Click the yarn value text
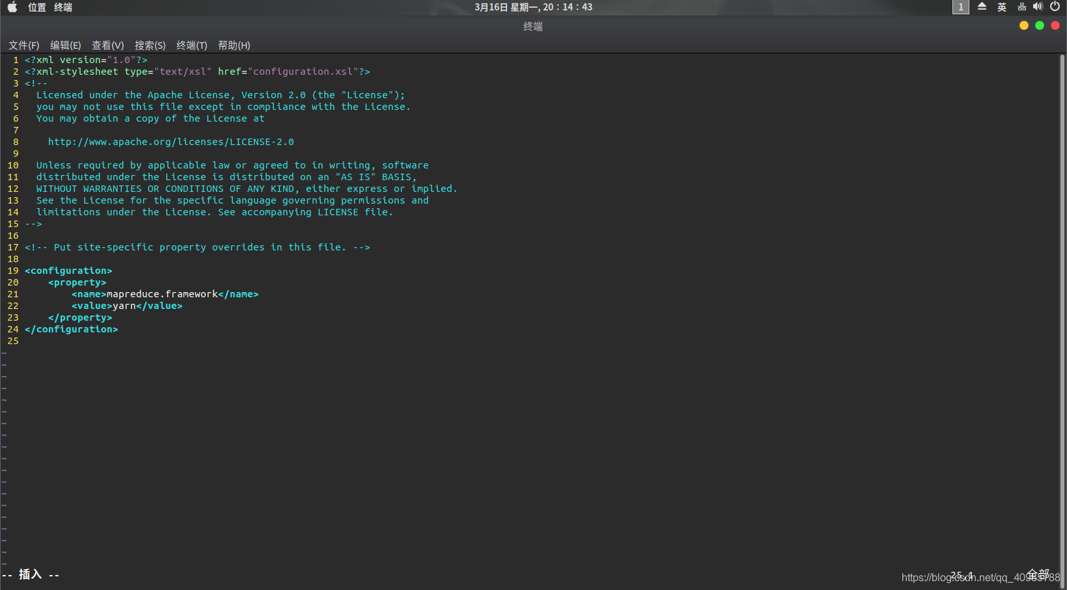 pos(124,306)
